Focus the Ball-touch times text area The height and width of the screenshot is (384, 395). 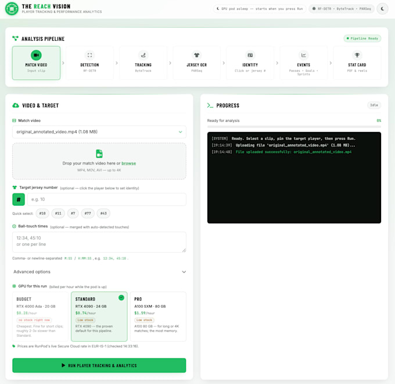pos(99,242)
